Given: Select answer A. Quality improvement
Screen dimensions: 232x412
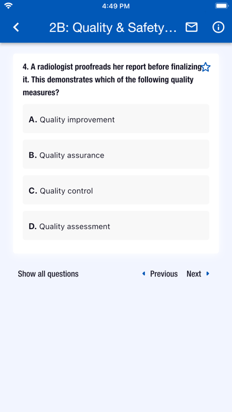Looking at the screenshot, I should (116, 118).
